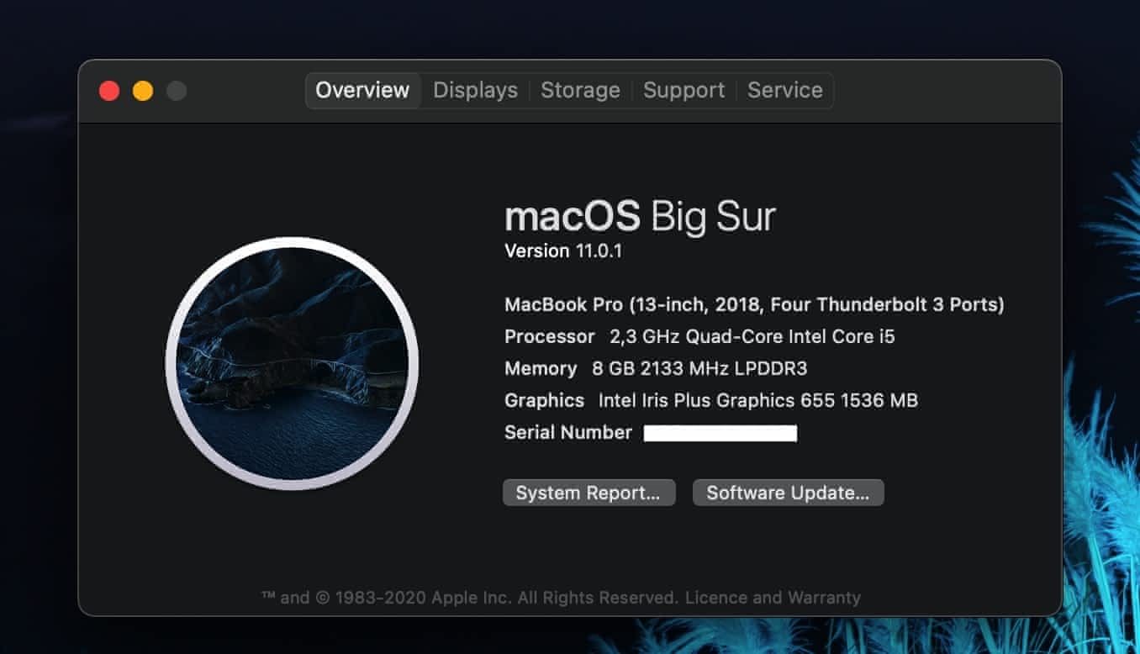The width and height of the screenshot is (1140, 654).
Task: Open the Licence and Warranty link
Action: [773, 598]
